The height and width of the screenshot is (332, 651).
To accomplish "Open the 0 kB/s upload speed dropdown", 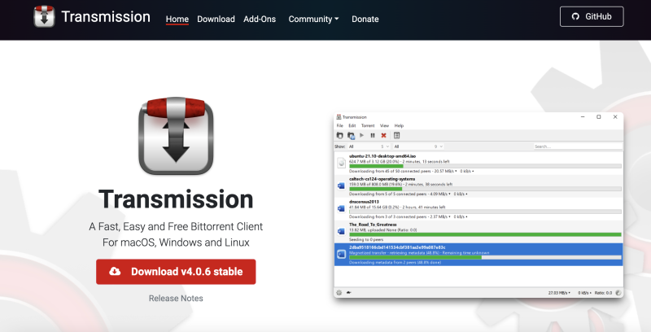I will click(x=585, y=293).
